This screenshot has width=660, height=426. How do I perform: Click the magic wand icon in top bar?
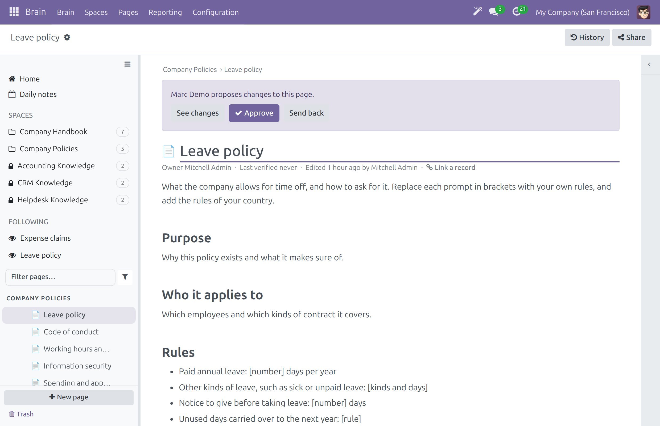click(x=477, y=12)
